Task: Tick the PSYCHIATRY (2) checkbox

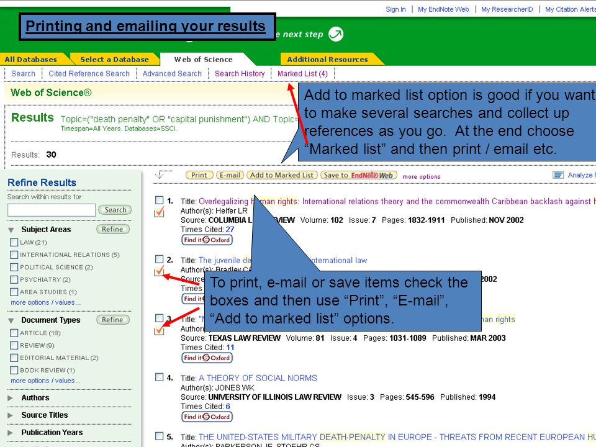Action: coord(14,279)
